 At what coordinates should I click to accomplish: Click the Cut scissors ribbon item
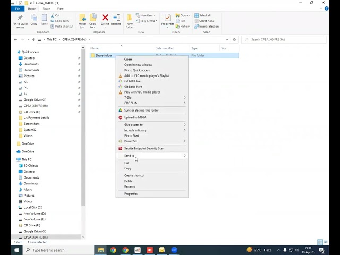click(55, 15)
